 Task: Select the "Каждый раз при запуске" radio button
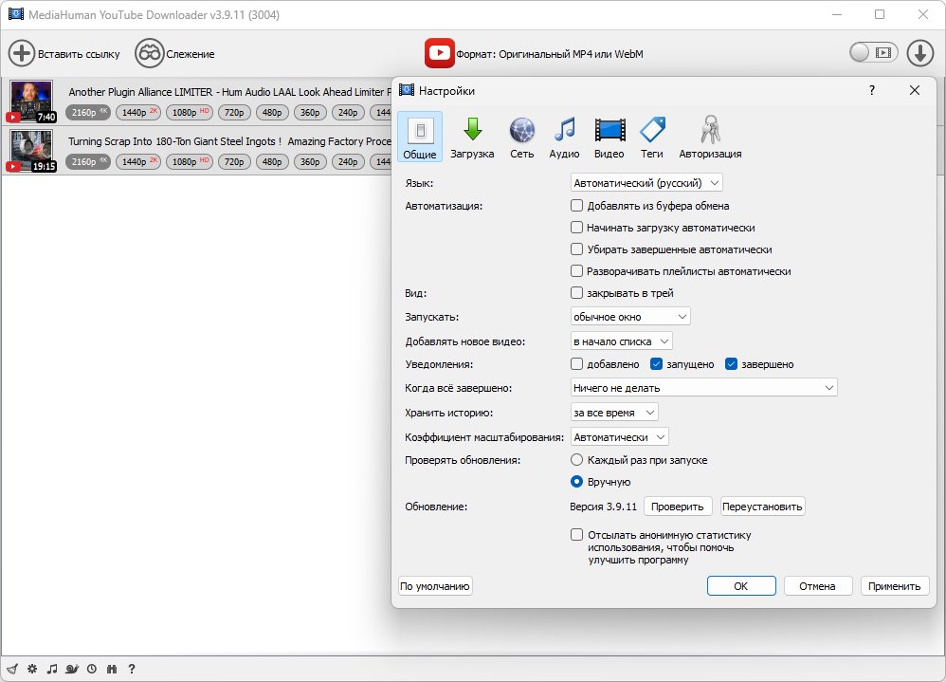(x=576, y=460)
